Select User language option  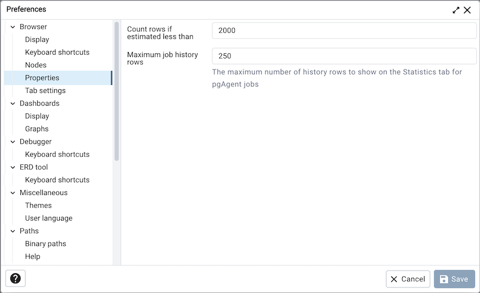pos(48,218)
